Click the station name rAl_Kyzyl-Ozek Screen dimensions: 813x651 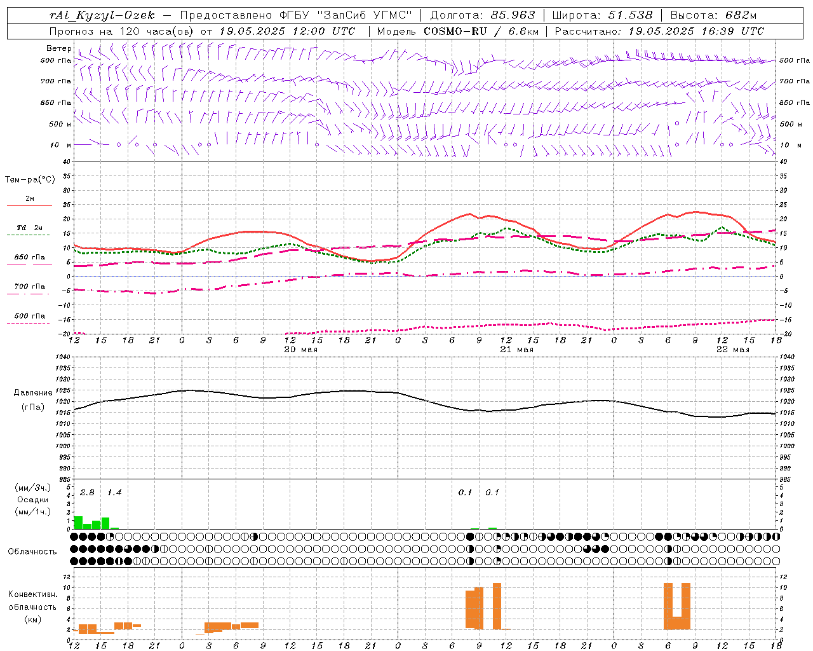coord(102,15)
